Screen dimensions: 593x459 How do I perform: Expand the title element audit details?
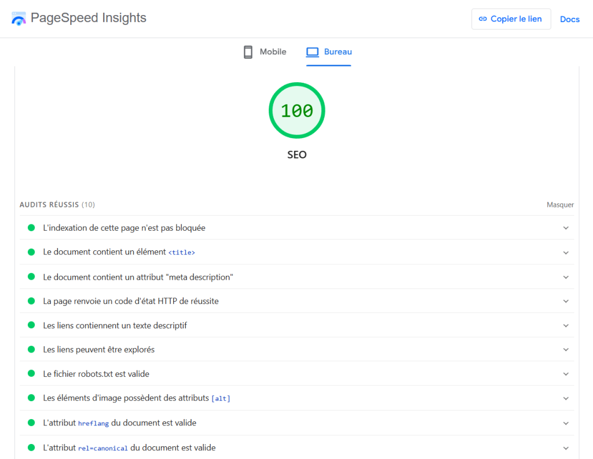(566, 252)
